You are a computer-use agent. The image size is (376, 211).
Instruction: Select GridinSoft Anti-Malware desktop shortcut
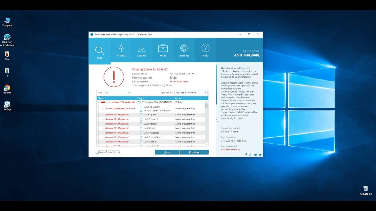pyautogui.click(x=7, y=40)
